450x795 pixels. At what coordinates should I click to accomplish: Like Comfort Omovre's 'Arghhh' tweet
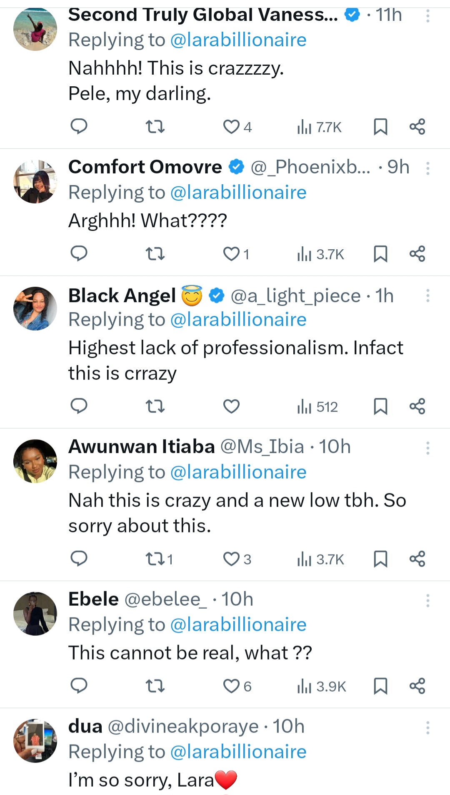point(232,253)
